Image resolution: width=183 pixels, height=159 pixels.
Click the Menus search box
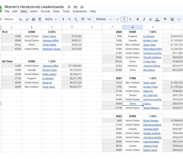click(x=8, y=19)
